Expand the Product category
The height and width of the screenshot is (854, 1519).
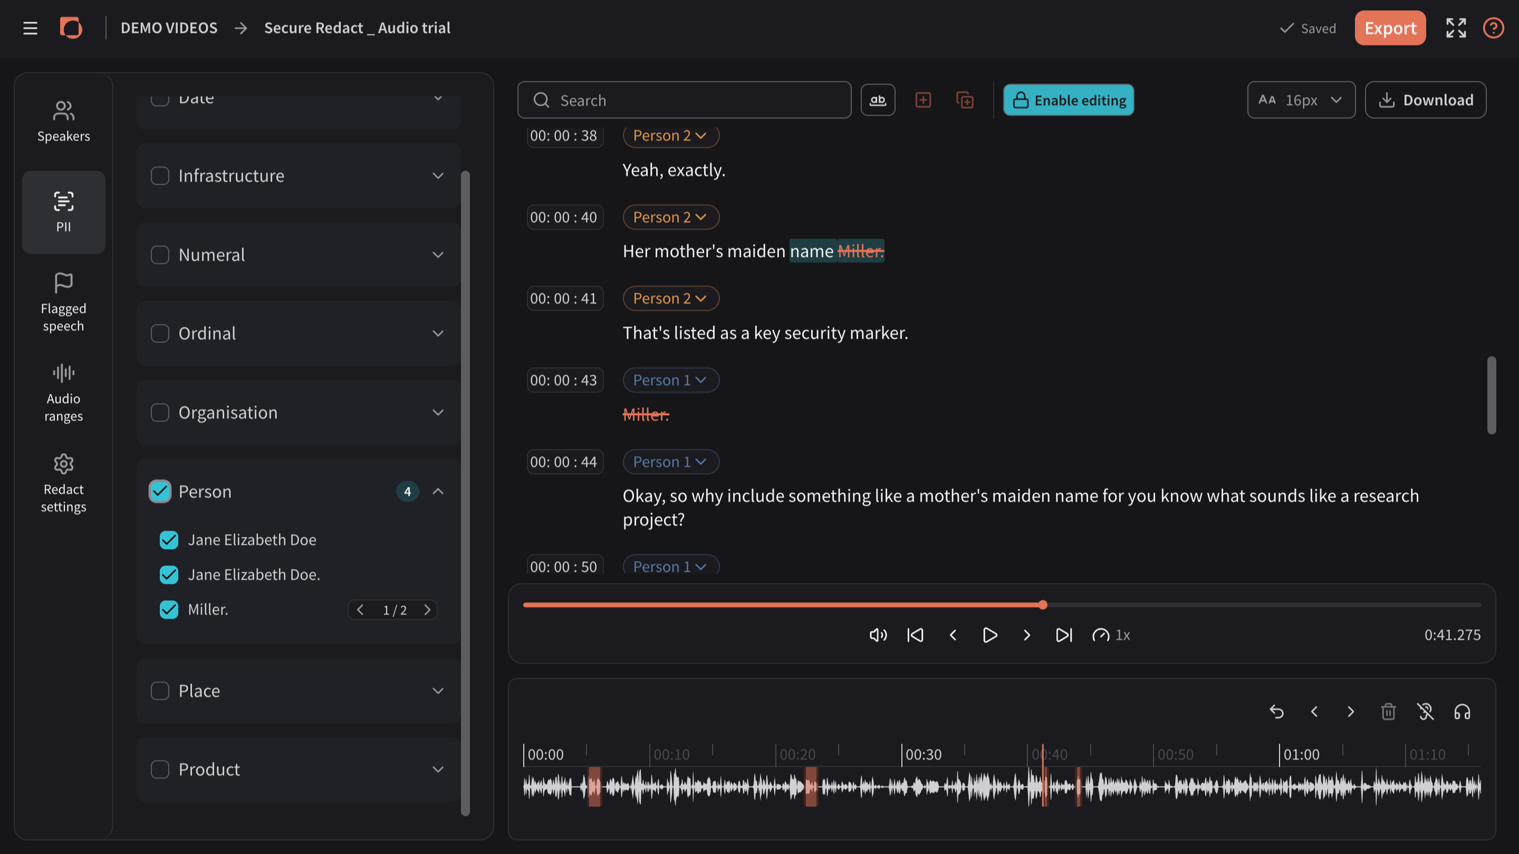tap(438, 770)
